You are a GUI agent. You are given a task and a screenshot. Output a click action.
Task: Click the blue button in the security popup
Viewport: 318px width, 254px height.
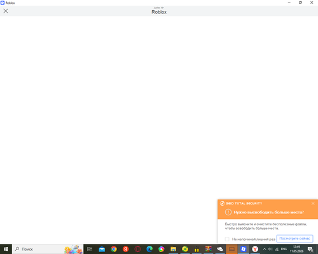pyautogui.click(x=294, y=239)
